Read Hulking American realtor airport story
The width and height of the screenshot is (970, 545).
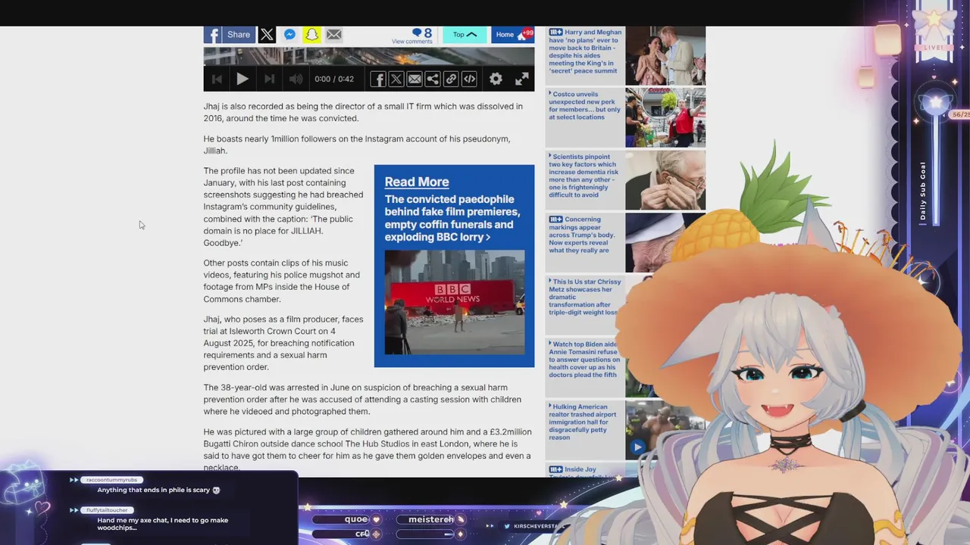tap(583, 422)
